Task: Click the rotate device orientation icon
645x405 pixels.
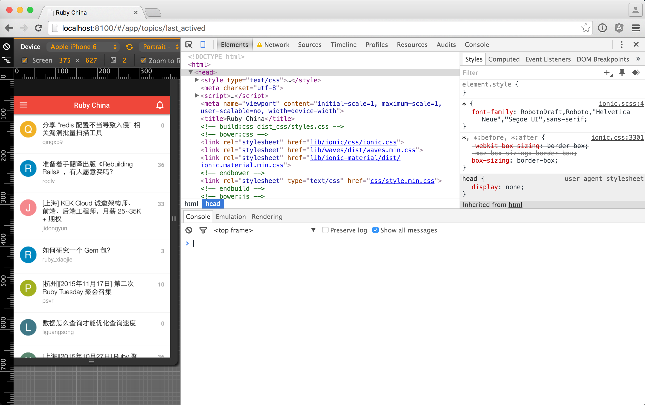Action: 129,47
